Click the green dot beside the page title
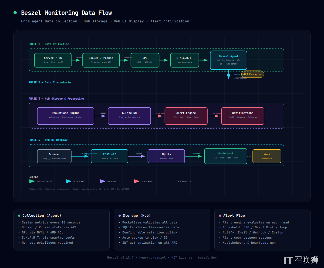 pos(15,13)
